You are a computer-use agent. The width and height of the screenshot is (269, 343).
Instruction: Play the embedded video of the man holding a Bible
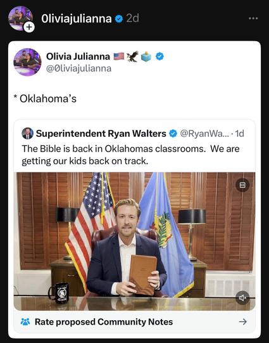[x=134, y=242]
